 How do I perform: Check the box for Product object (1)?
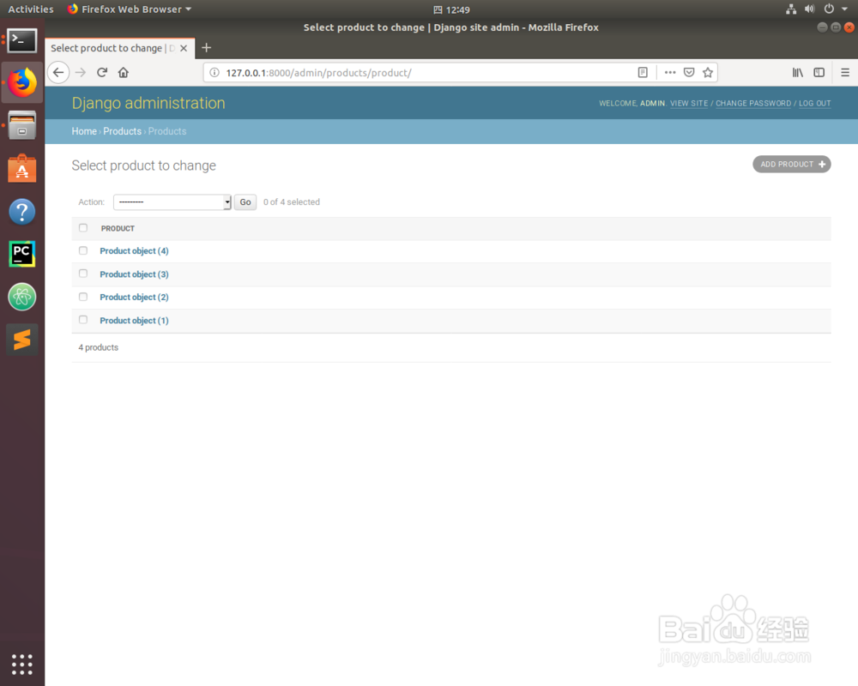(83, 320)
